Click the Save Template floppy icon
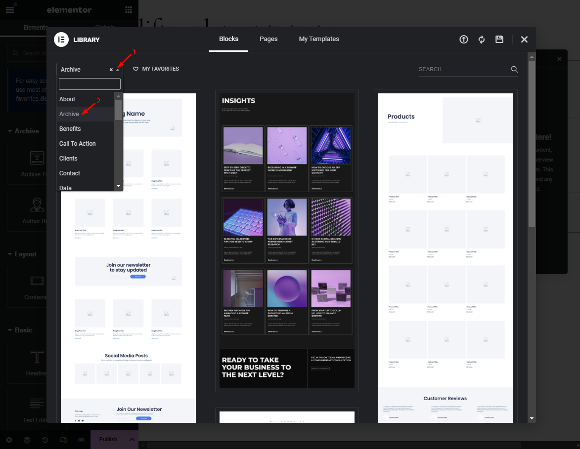This screenshot has width=580, height=449. coord(499,39)
